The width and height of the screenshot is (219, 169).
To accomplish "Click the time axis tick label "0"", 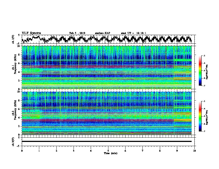I will coord(22,151).
